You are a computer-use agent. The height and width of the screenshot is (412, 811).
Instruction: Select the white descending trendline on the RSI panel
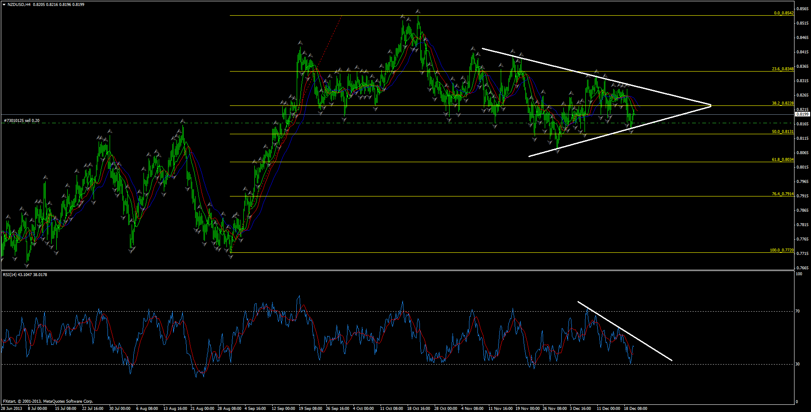(625, 331)
